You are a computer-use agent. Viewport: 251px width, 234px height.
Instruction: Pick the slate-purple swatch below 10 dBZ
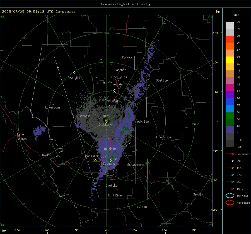(x=230, y=129)
